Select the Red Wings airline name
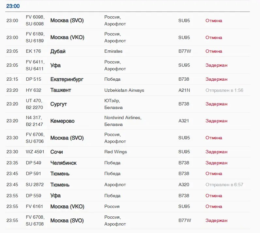 (x=115, y=152)
